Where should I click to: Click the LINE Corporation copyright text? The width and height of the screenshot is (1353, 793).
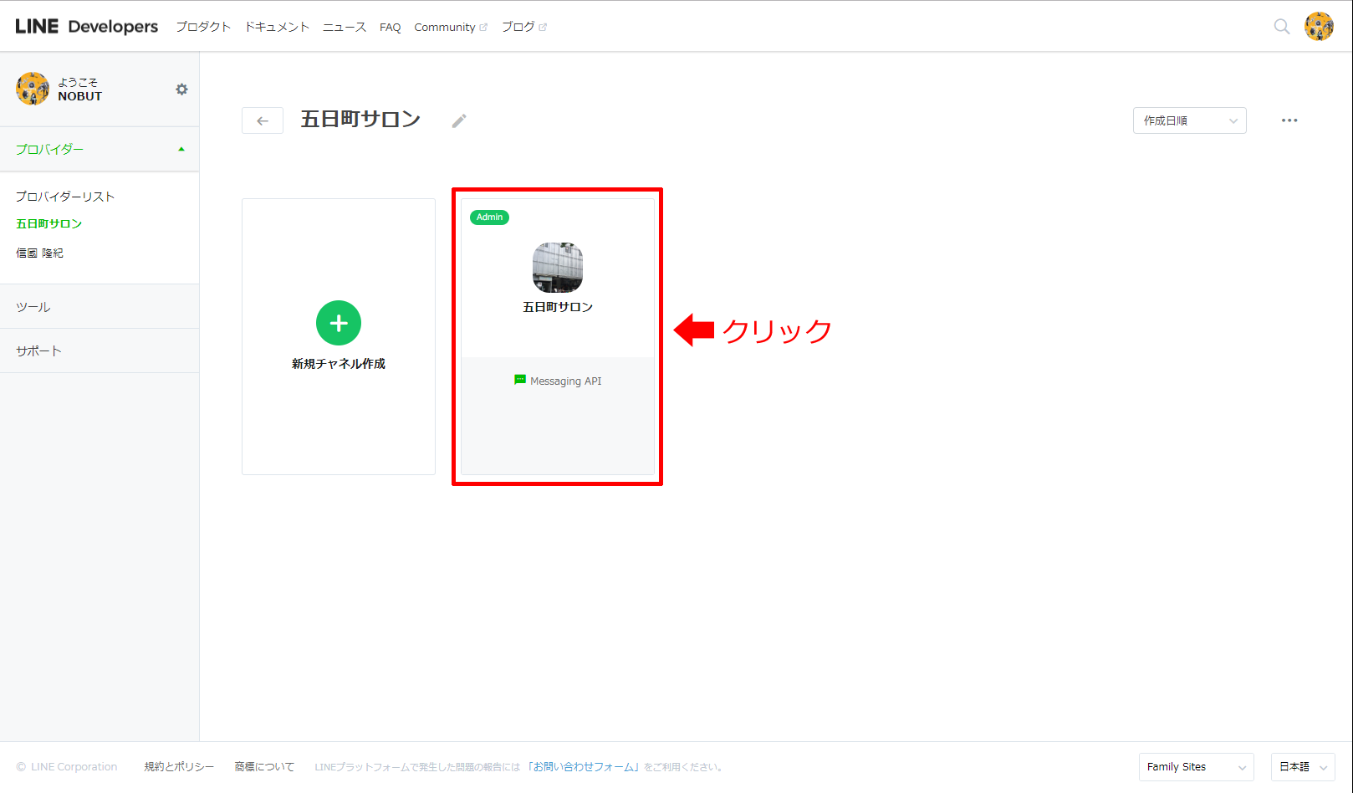point(67,767)
